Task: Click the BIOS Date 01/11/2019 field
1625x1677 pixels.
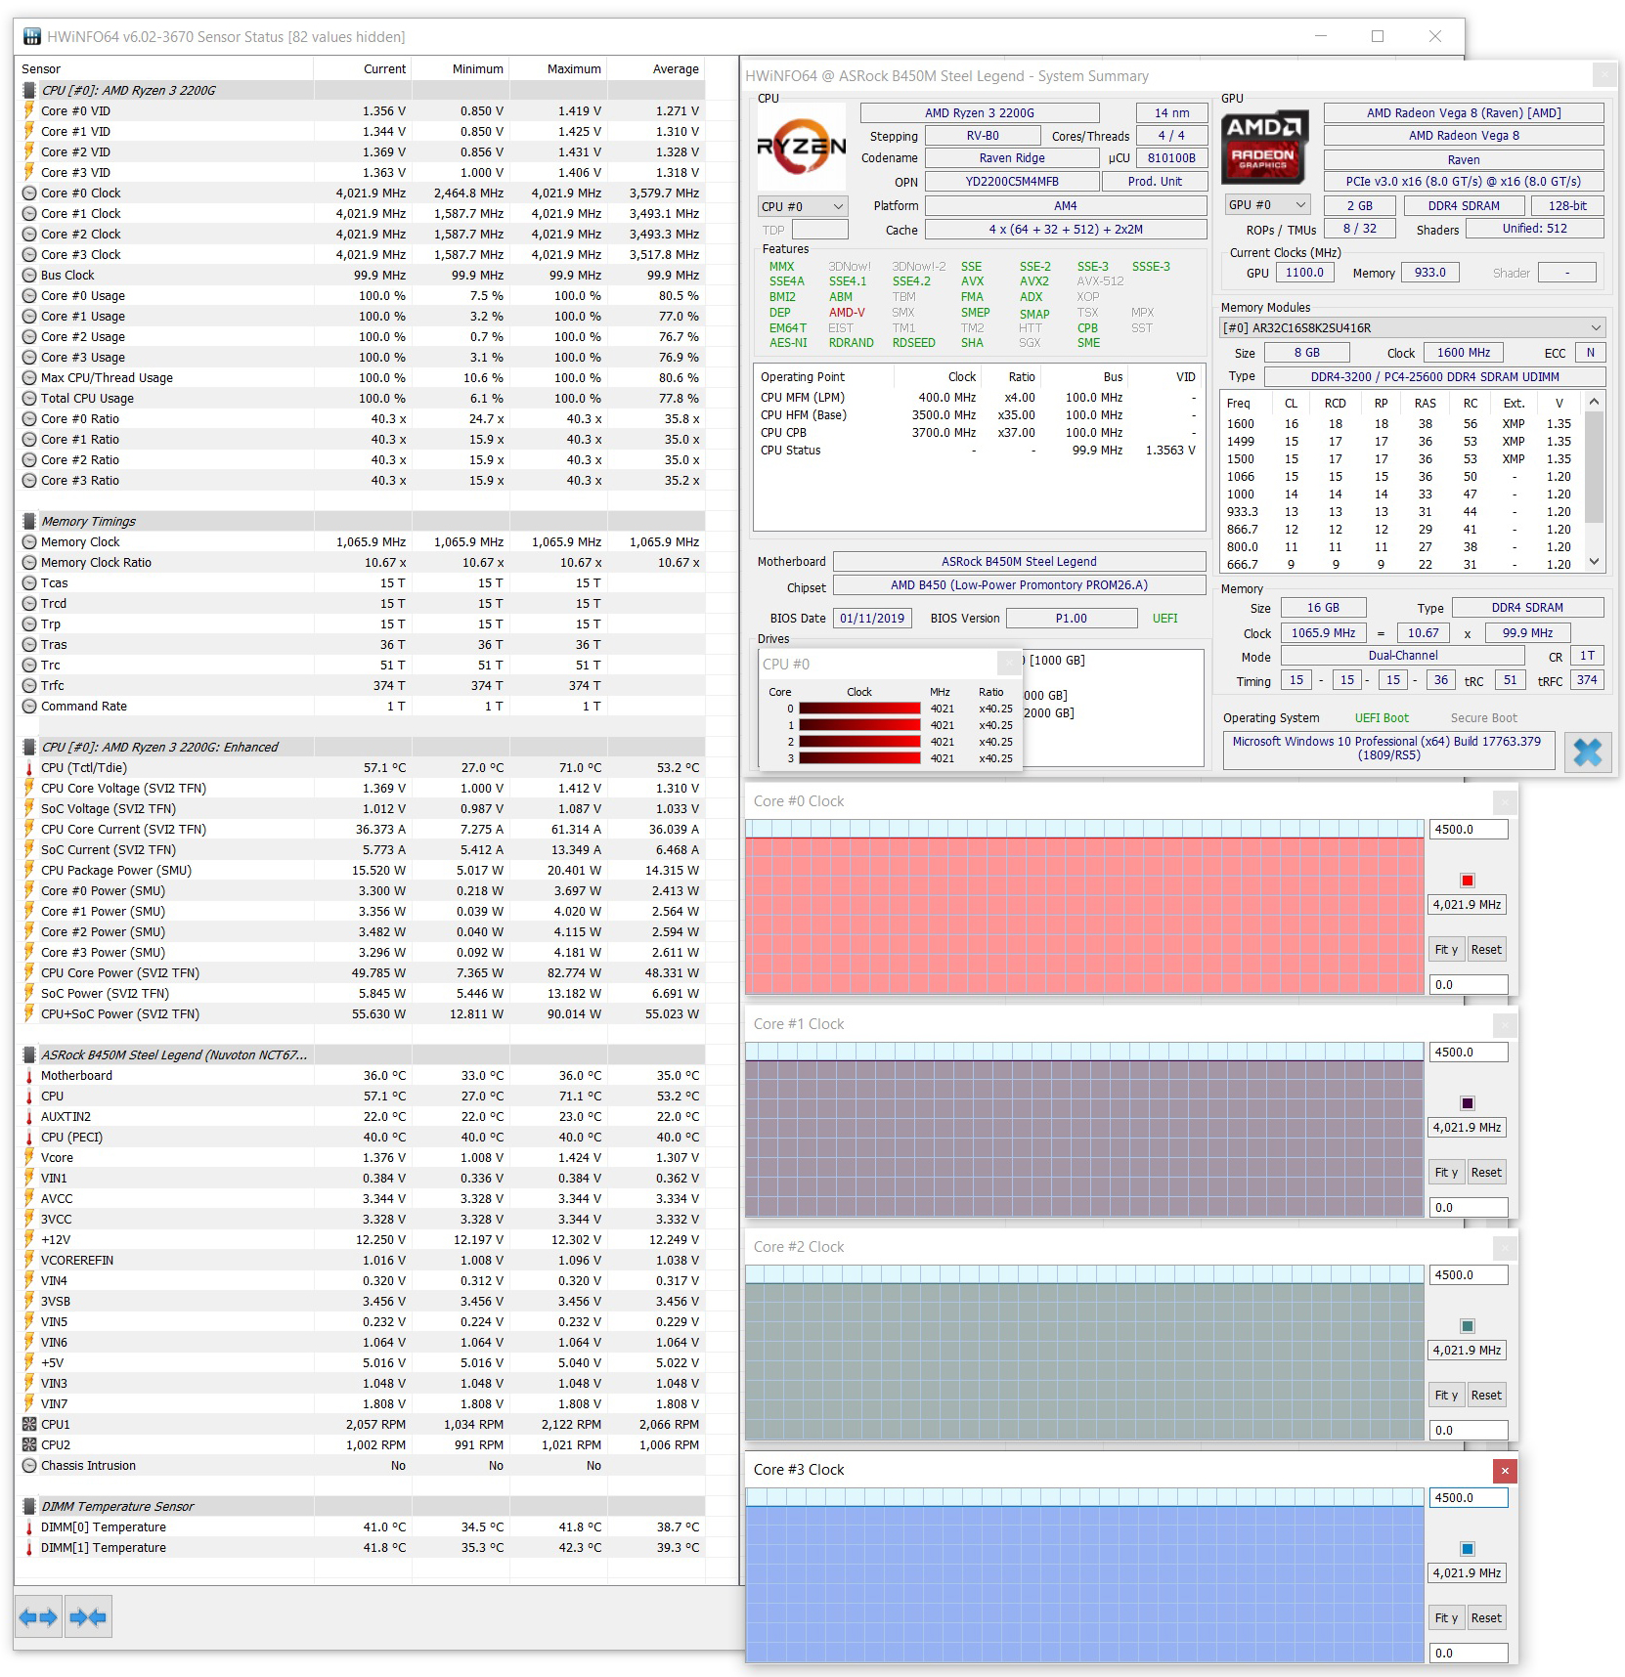Action: [x=872, y=618]
